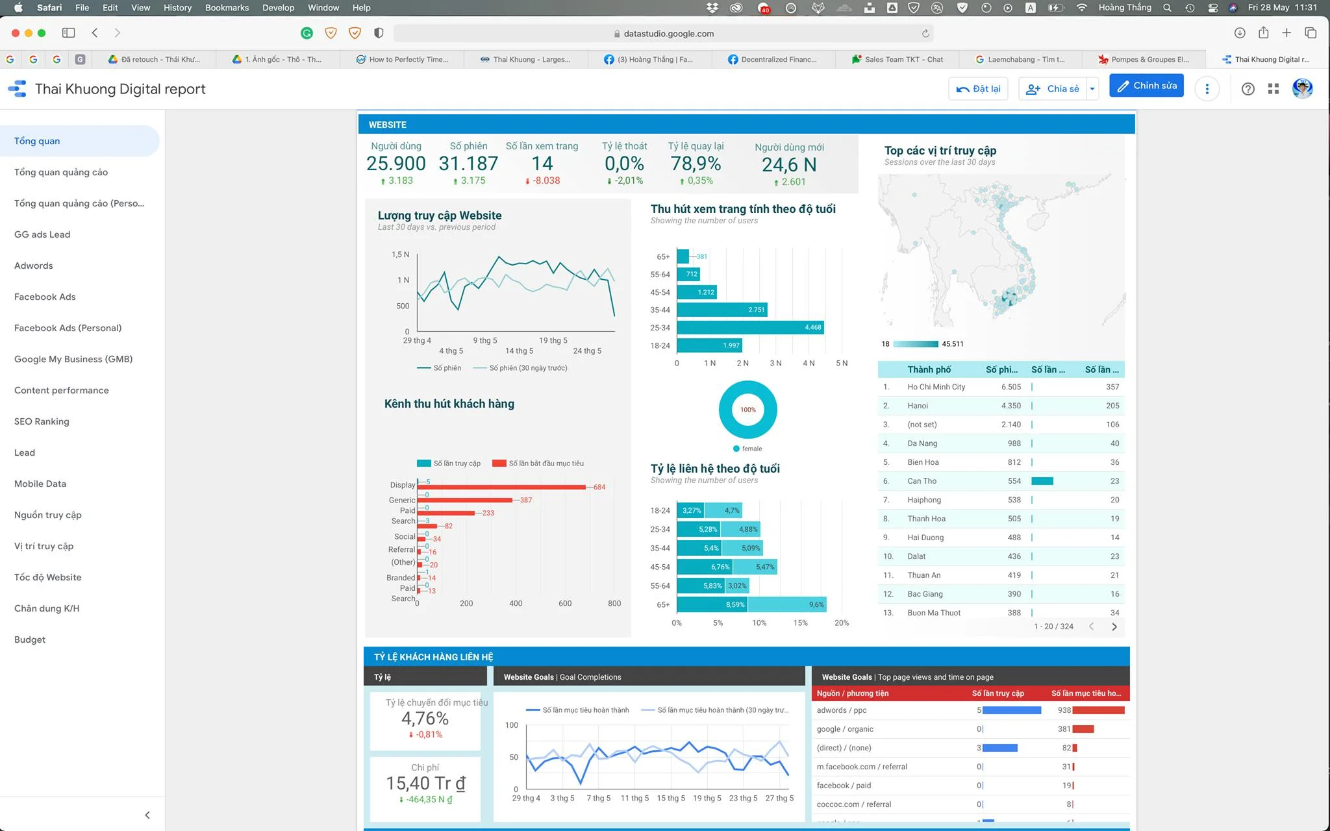Click the Safari share icon

[x=1263, y=33]
